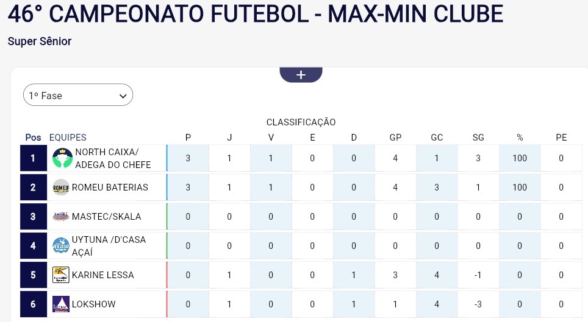Image resolution: width=588 pixels, height=322 pixels.
Task: Open KARINE LESSA team page
Action: click(102, 275)
